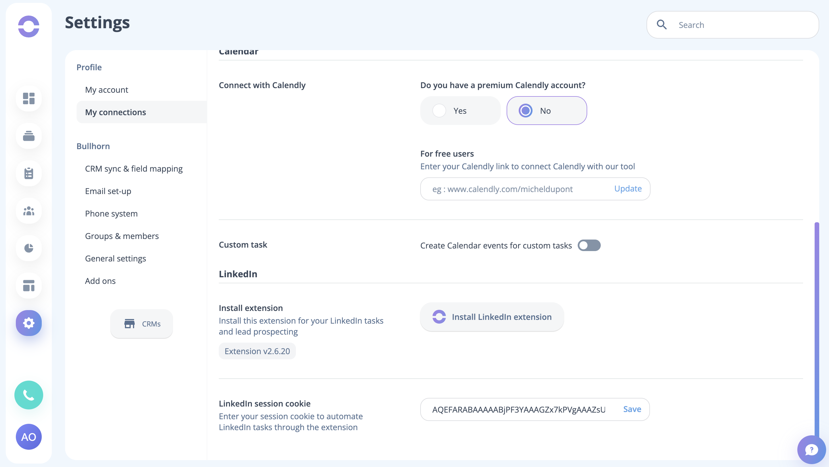Select Yes for premium Calendly account
829x467 pixels.
point(439,111)
